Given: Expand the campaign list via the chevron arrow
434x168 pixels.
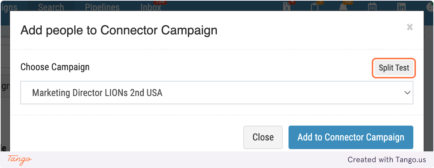Looking at the screenshot, I should [407, 93].
